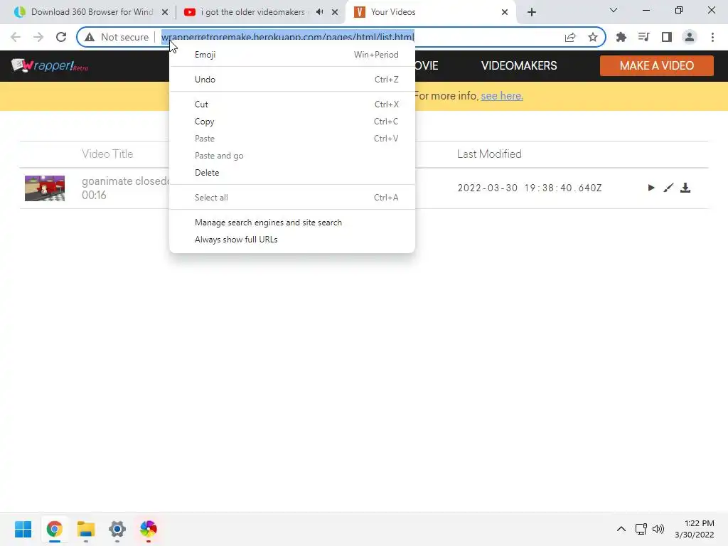This screenshot has height=546, width=728.
Task: Go back to previous page
Action: point(16,37)
